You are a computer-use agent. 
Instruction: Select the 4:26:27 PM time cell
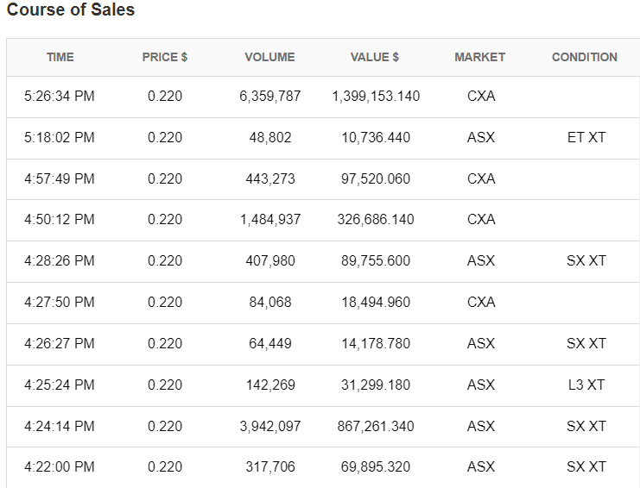[60, 343]
